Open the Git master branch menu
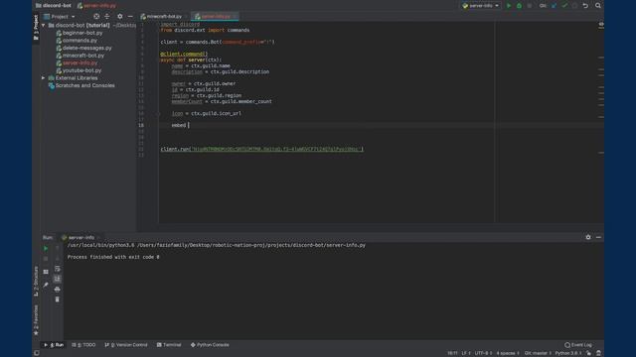This screenshot has width=636, height=357. click(x=538, y=353)
